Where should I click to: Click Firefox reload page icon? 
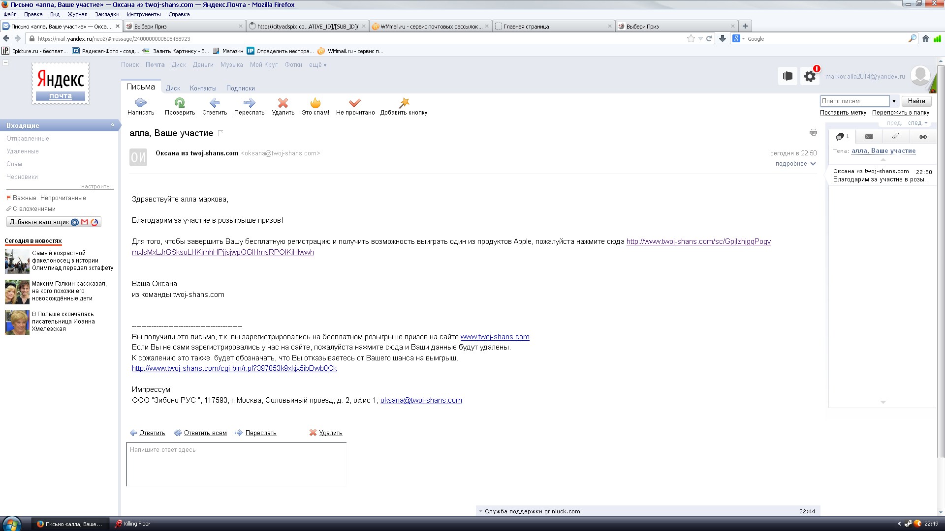[x=709, y=38]
